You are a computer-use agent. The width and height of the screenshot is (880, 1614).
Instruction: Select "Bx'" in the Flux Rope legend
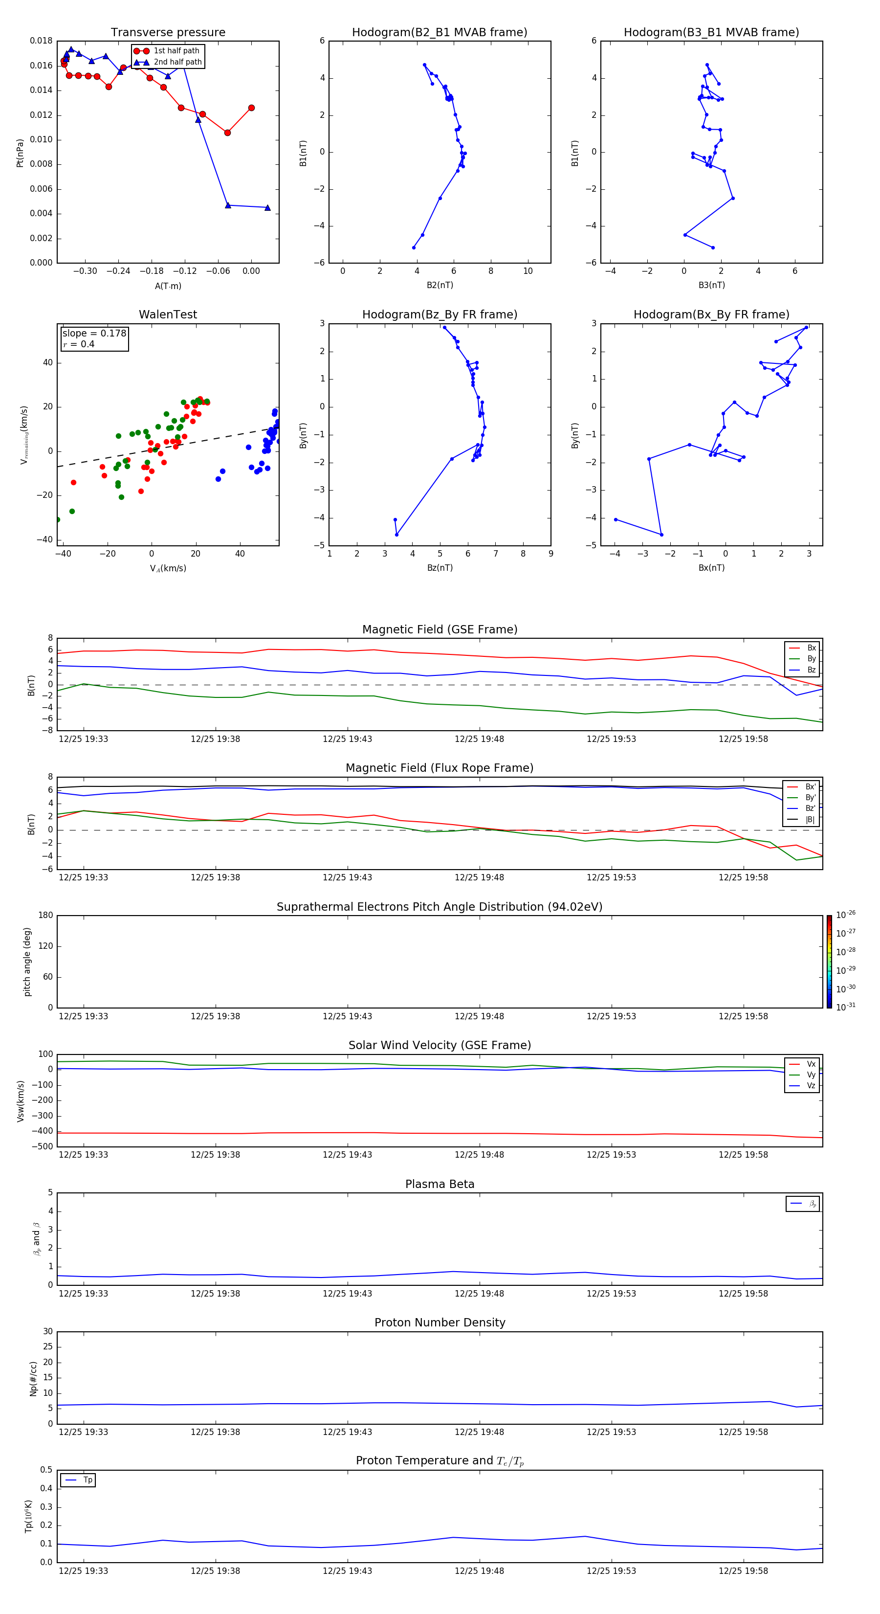click(x=802, y=787)
